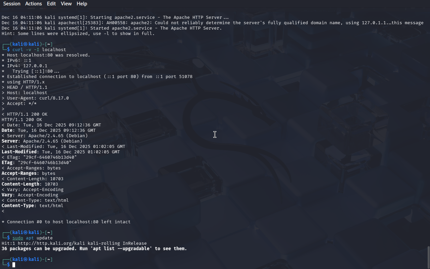Click the bold 'Last-Modified' header line
Image resolution: width=430 pixels, height=269 pixels.
(x=61, y=152)
